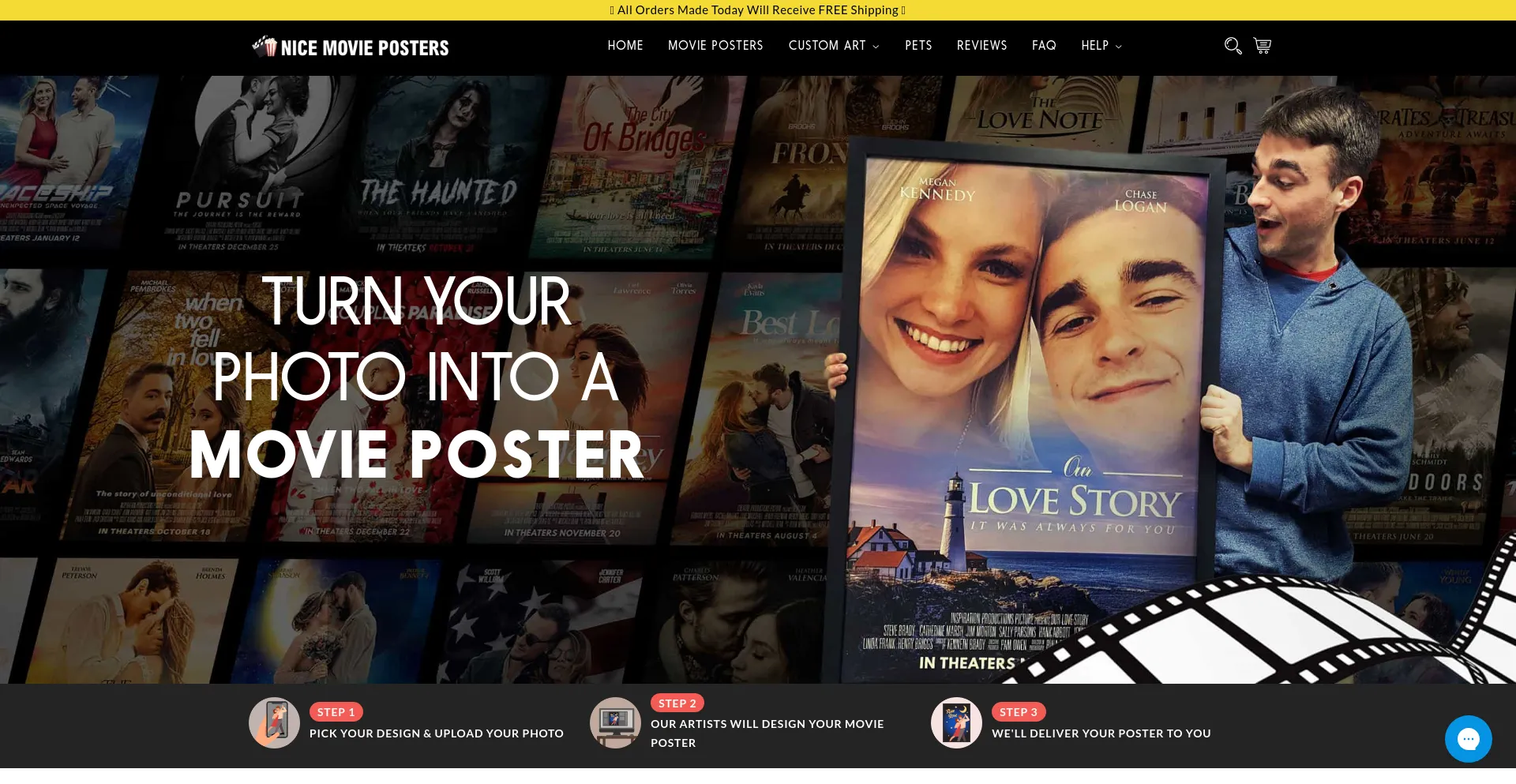Click the Step 2 computer design icon

pyautogui.click(x=615, y=722)
